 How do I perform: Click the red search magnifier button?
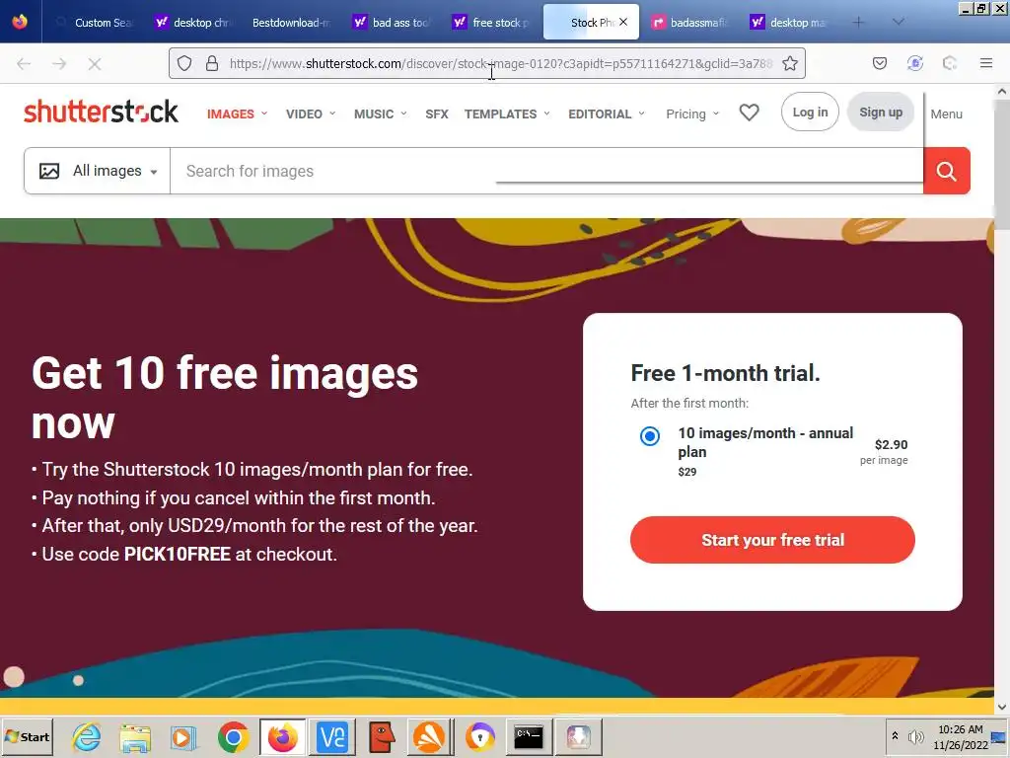(946, 171)
